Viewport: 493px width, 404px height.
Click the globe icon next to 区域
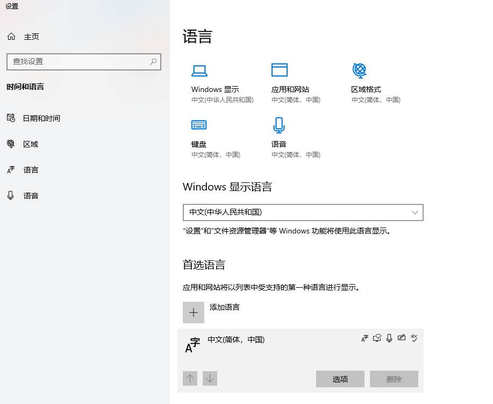11,144
